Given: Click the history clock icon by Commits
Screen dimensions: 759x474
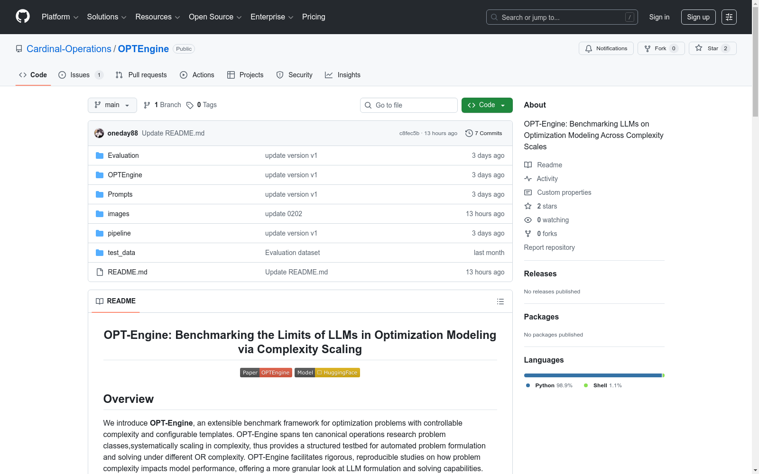Looking at the screenshot, I should [x=469, y=133].
